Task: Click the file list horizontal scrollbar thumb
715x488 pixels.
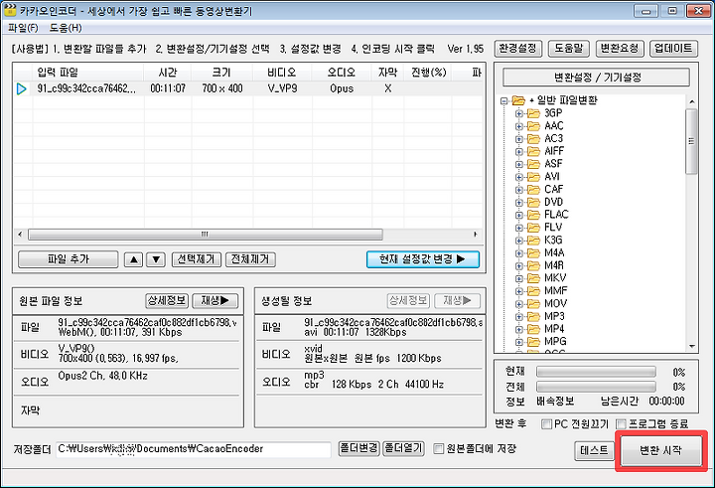Action: point(206,235)
